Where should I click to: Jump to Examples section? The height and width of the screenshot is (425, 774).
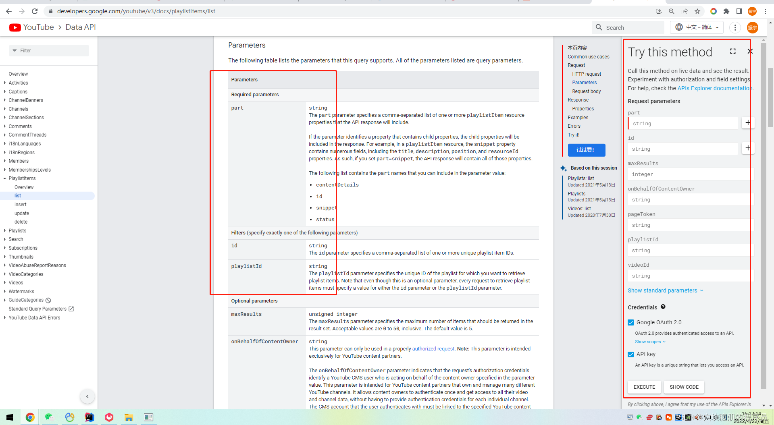(x=578, y=118)
